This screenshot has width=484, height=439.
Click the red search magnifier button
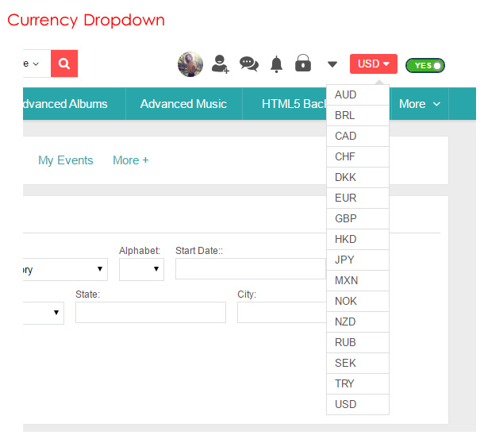click(x=64, y=64)
